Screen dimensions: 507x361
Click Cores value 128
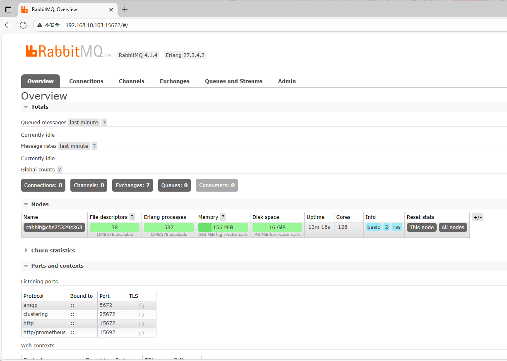pos(343,227)
